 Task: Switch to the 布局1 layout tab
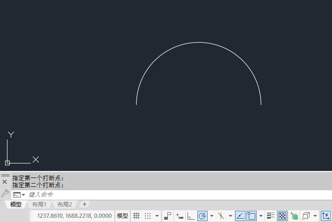coord(39,205)
